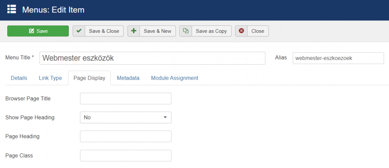389x168 pixels.
Task: Open the Show Page Heading dropdown
Action: (125, 117)
